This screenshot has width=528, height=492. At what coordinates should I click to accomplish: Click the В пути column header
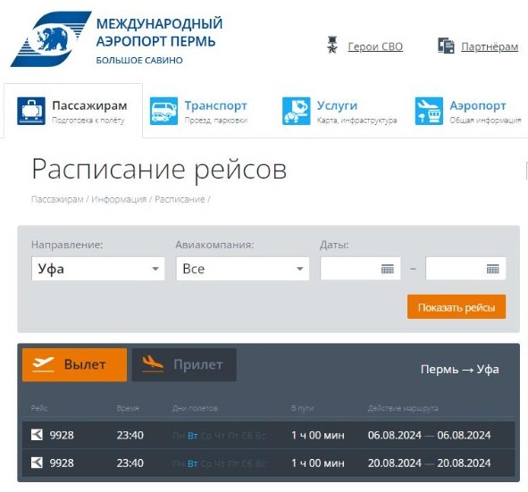302,408
